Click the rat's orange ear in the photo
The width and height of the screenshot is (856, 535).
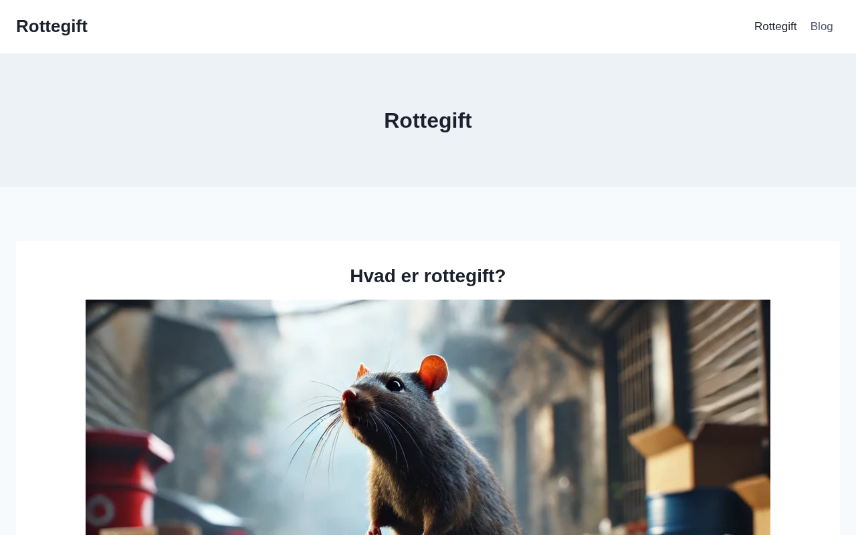point(433,372)
